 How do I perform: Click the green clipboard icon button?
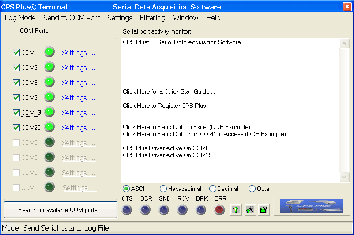point(264,210)
